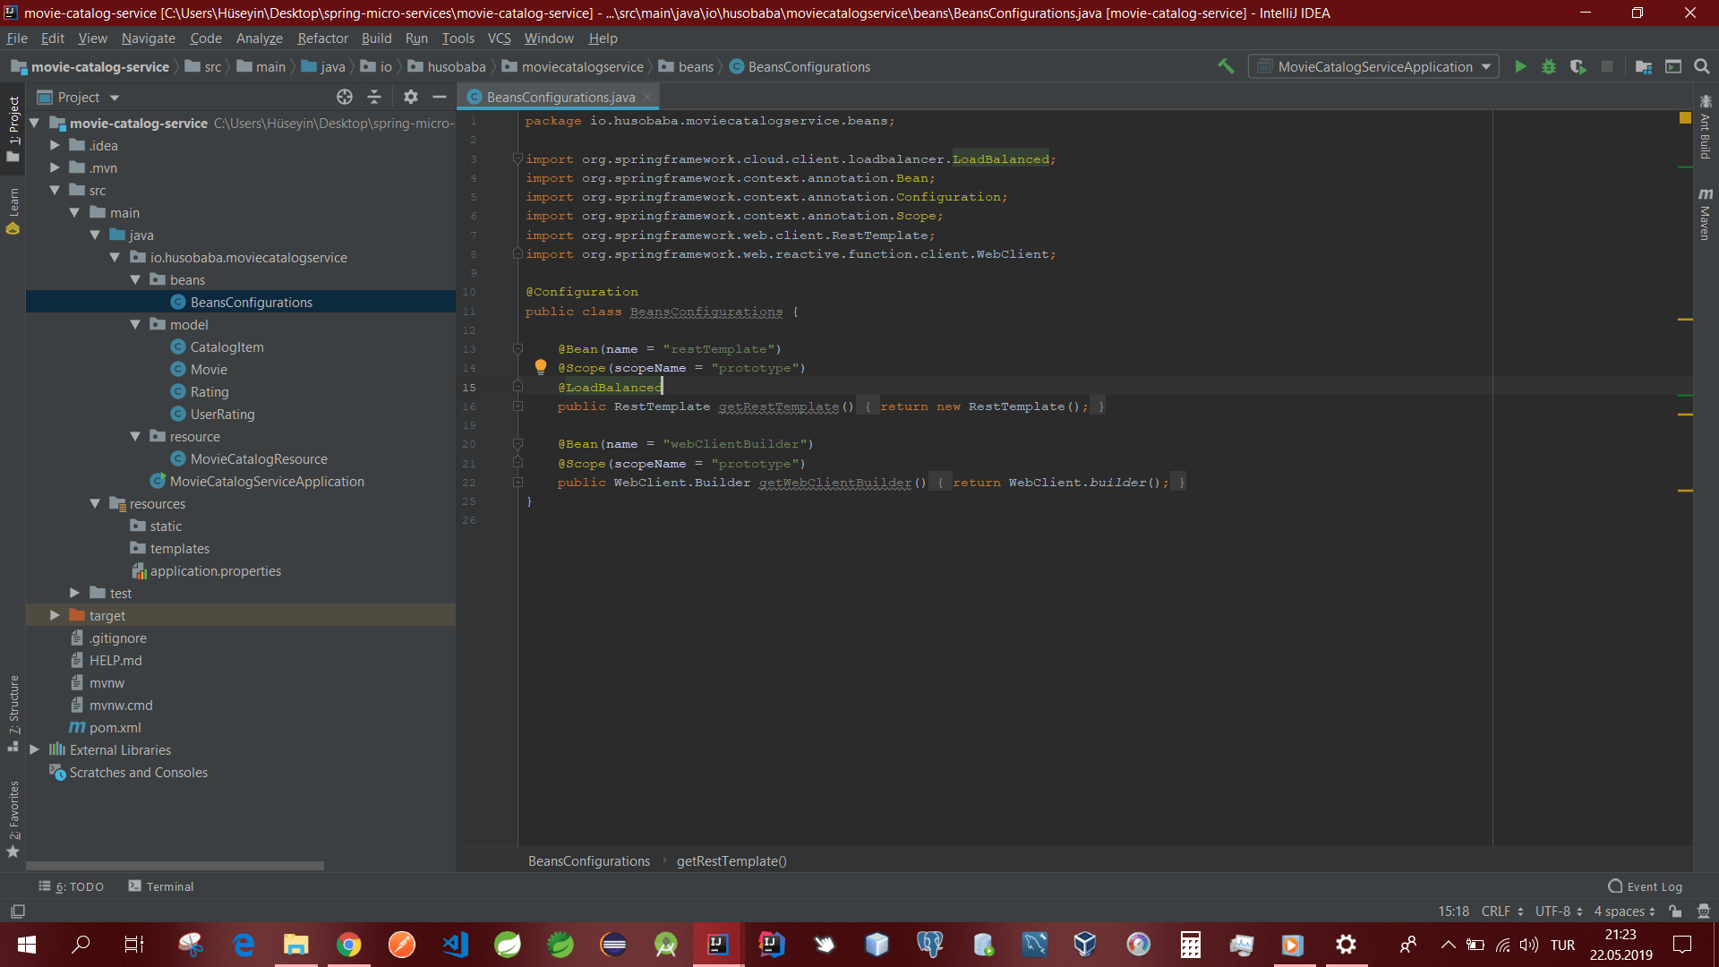Click the yellow intention lightbulb in editor
The image size is (1719, 967).
[x=541, y=366]
